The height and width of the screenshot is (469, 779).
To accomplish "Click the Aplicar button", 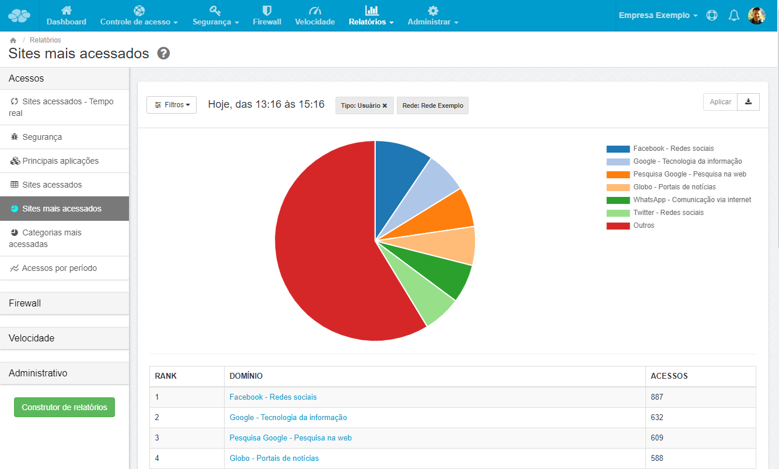I will [720, 102].
